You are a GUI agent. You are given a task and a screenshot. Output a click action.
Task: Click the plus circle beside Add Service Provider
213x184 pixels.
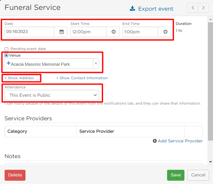(x=155, y=141)
